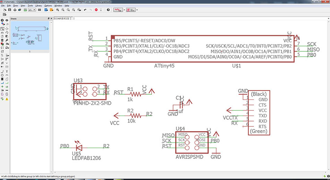Open the Options menu
330x180 pixels.
tap(48, 6)
